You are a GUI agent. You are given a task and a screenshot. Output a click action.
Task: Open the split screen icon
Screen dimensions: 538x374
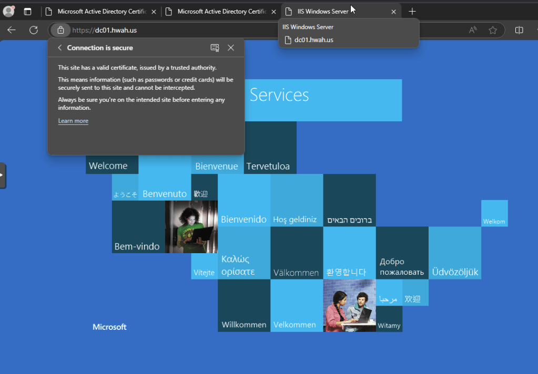pyautogui.click(x=519, y=30)
